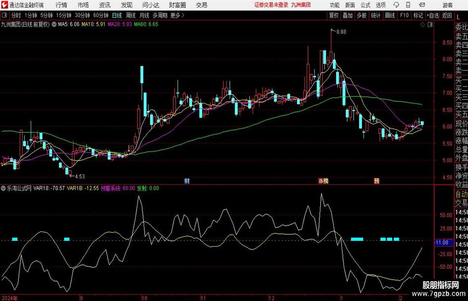Viewport: 468px width, 301px height.
Task: Click the 自动 label in the right panel
Action: (462, 194)
